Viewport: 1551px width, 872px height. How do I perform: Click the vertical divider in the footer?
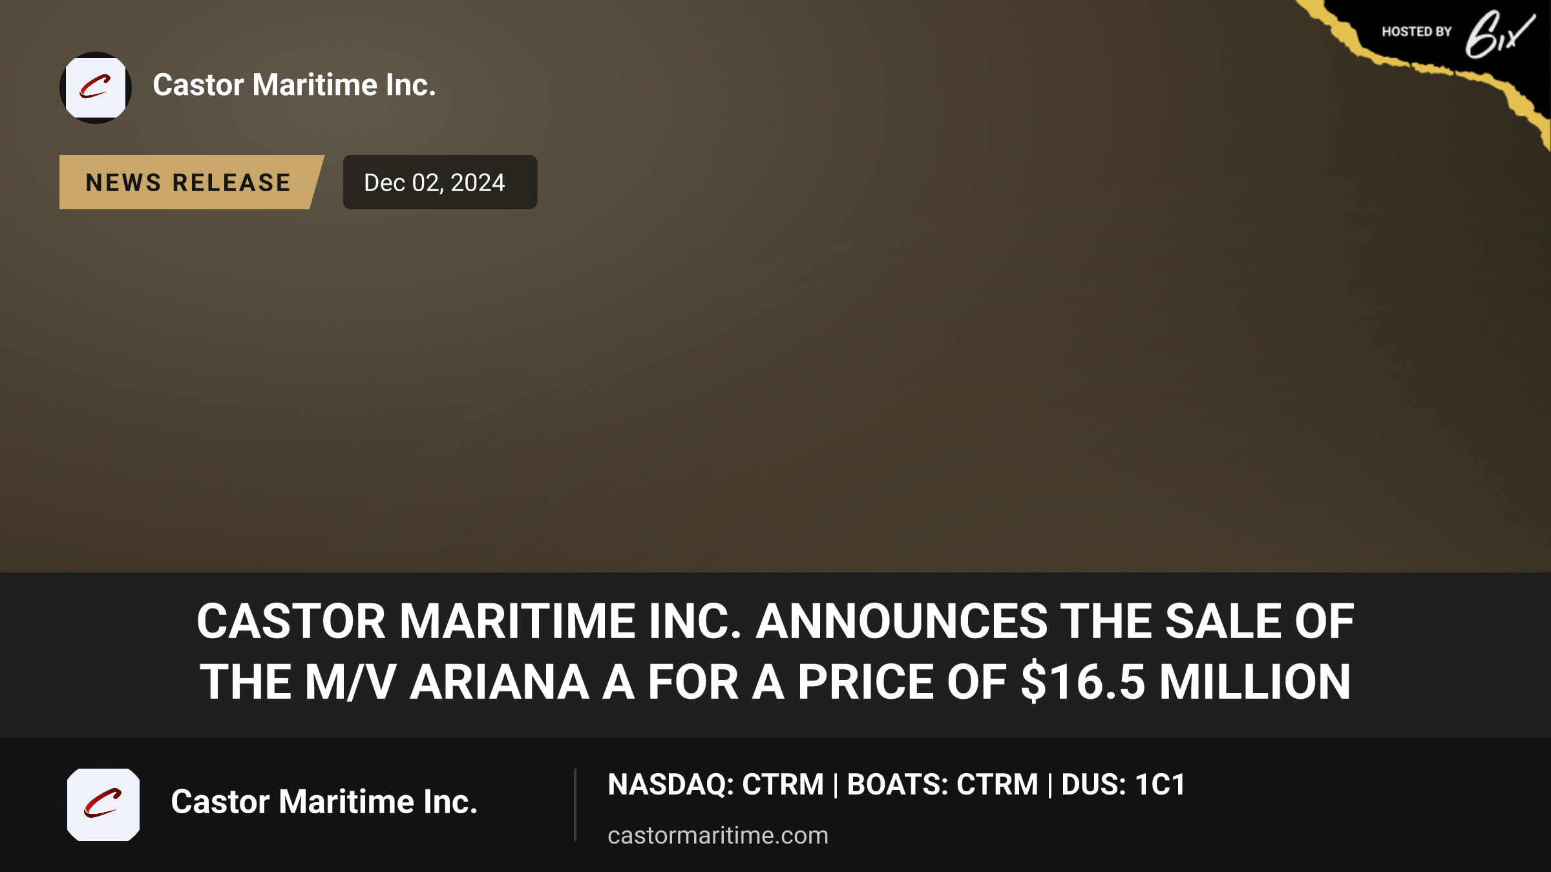[575, 805]
